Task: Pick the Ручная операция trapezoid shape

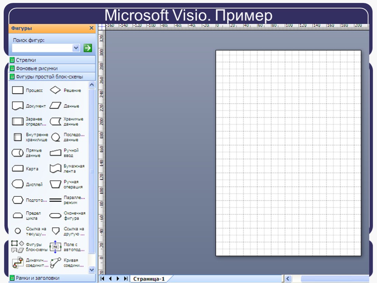Action: click(x=55, y=184)
